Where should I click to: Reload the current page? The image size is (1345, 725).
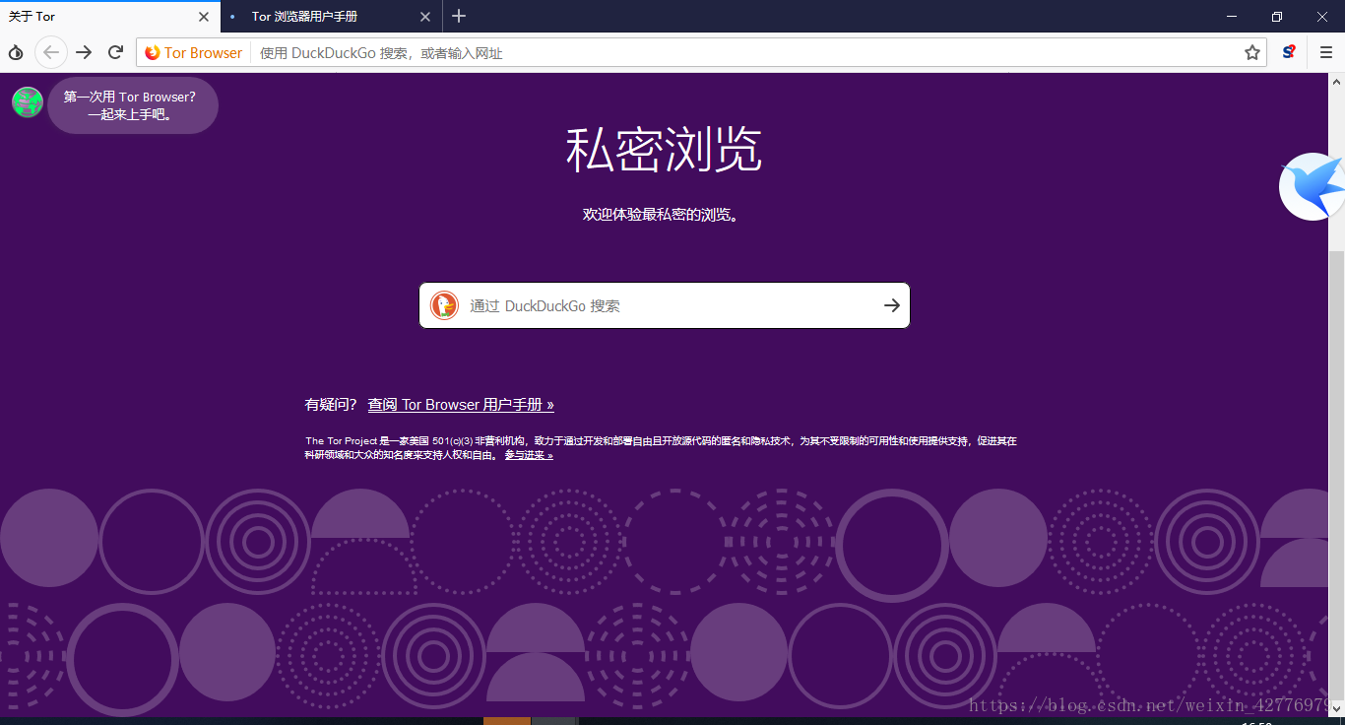point(115,52)
